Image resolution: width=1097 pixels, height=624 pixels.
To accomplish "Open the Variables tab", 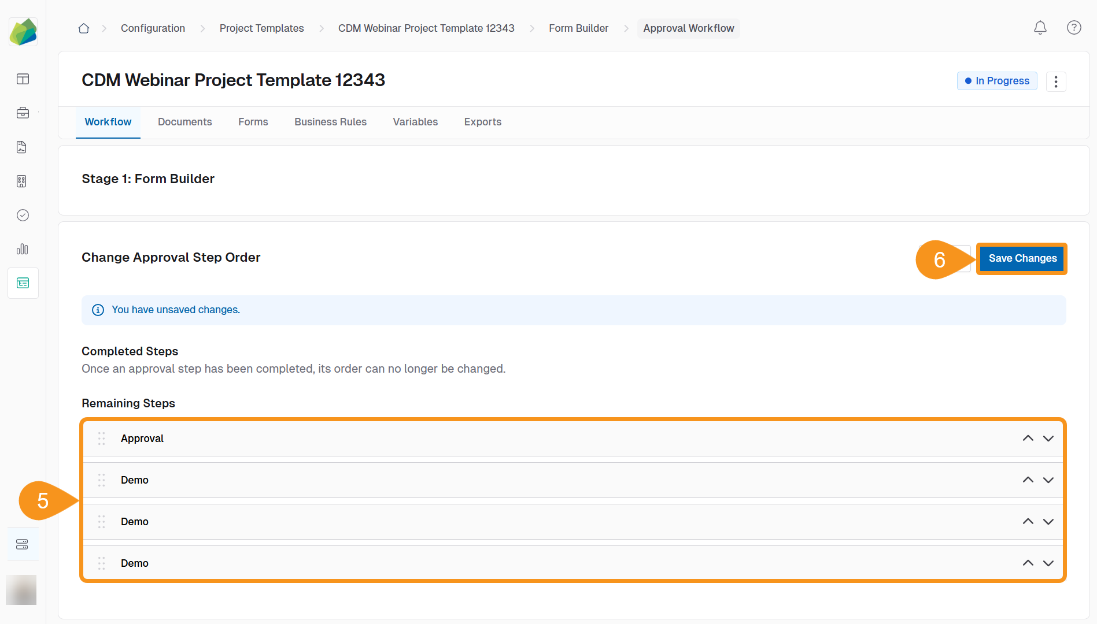I will (x=415, y=122).
